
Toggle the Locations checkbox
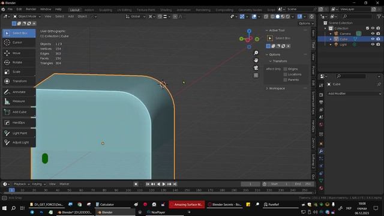click(x=286, y=74)
